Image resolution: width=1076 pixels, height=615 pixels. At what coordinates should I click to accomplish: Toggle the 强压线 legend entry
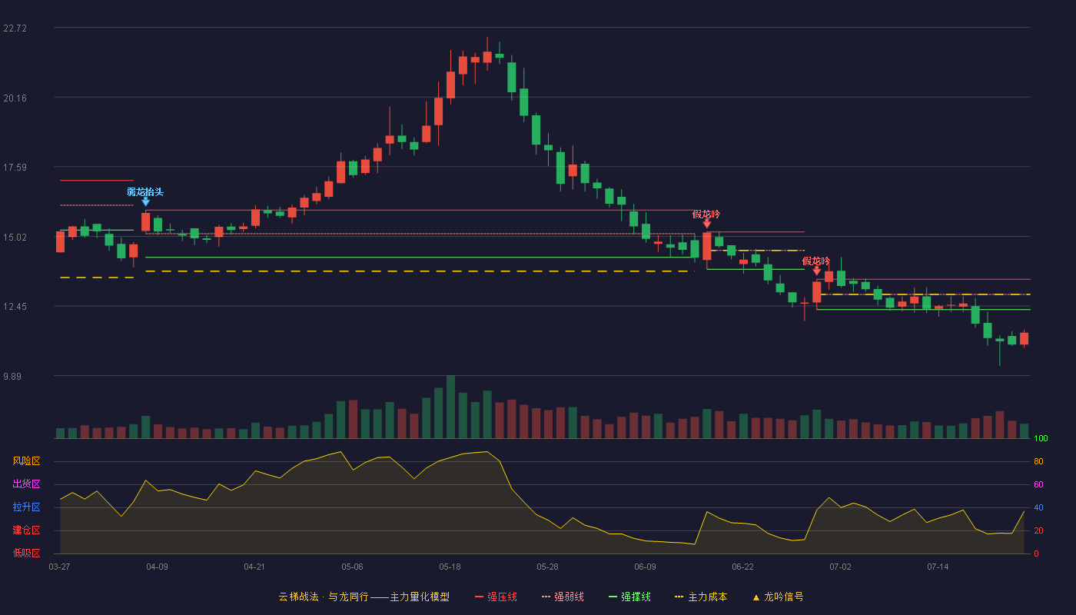496,597
